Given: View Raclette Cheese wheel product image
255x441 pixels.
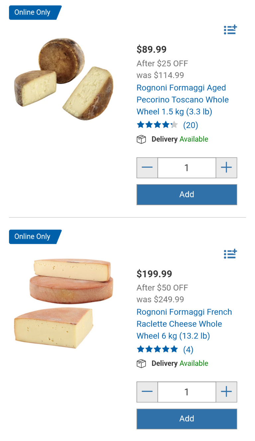Looking at the screenshot, I should (x=64, y=303).
